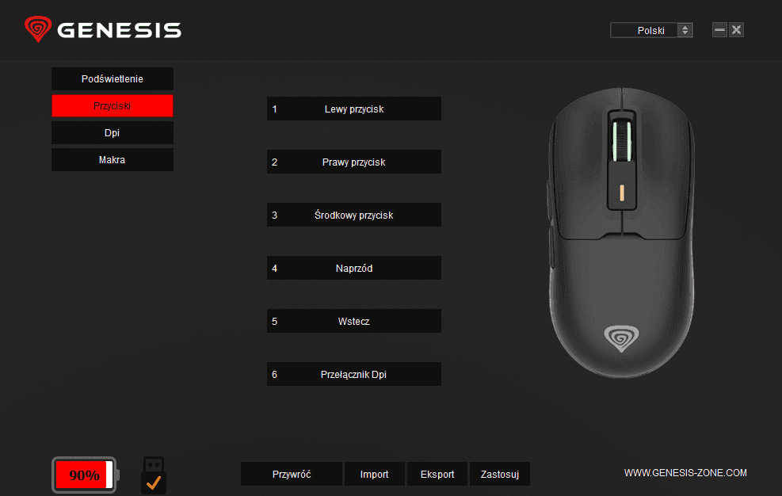
Task: Open the Polski language dropdown
Action: pyautogui.click(x=650, y=30)
